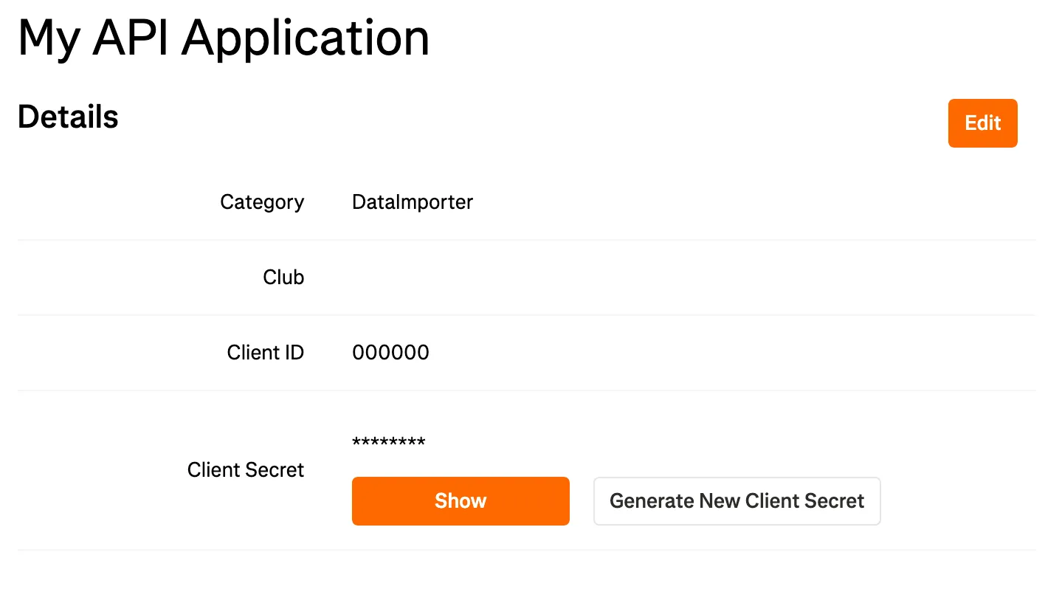The width and height of the screenshot is (1045, 589).
Task: Reveal the hidden secret via Show
Action: pyautogui.click(x=461, y=500)
